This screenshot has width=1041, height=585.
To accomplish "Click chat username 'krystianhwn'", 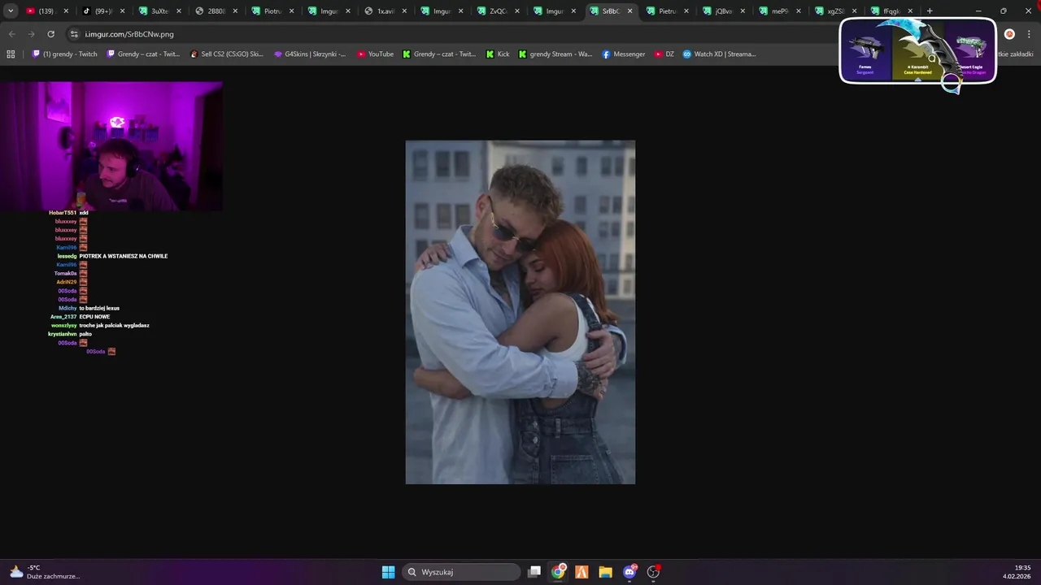I will pyautogui.click(x=62, y=334).
